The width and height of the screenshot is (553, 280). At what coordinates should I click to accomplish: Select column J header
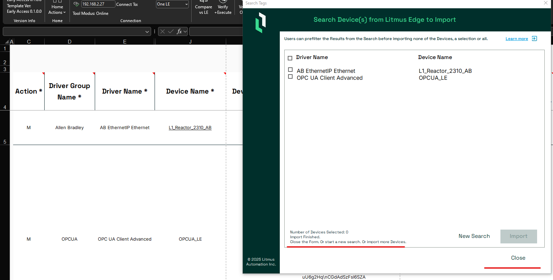[190, 42]
